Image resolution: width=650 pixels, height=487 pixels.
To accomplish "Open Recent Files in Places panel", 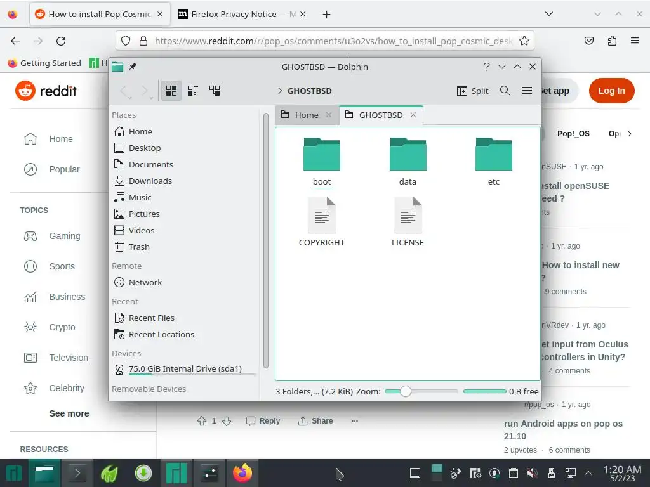I will pyautogui.click(x=185, y=318).
